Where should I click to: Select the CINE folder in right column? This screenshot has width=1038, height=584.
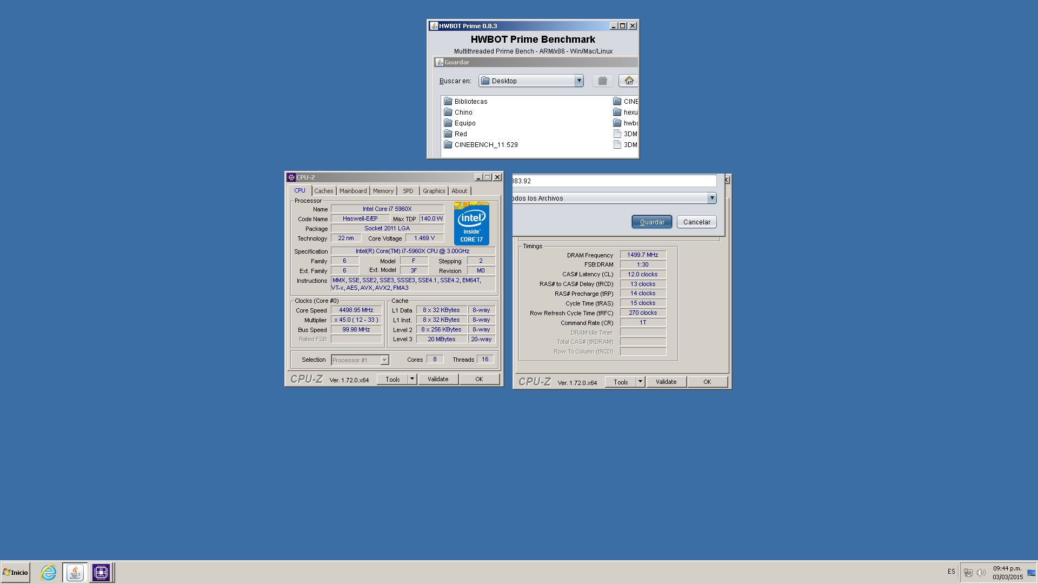(x=626, y=101)
